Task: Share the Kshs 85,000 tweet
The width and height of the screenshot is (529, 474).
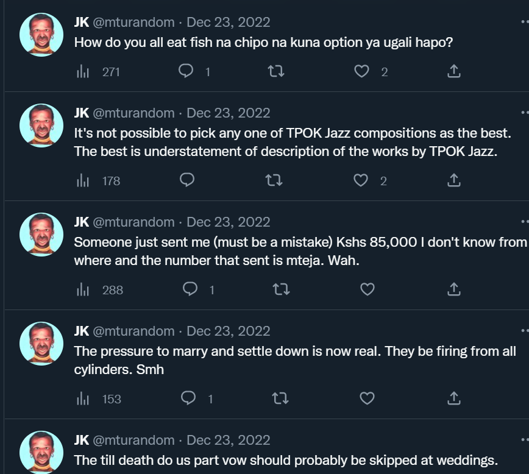Action: pos(453,289)
